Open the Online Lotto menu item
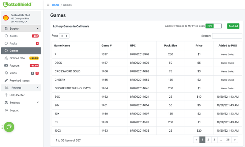The width and height of the screenshot is (245, 147). pyautogui.click(x=21, y=58)
